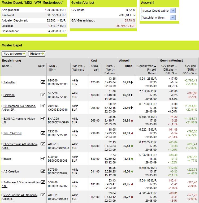Open Software AG Inhaber-Aktien link
This screenshot has width=199, height=203.
pos(21,184)
